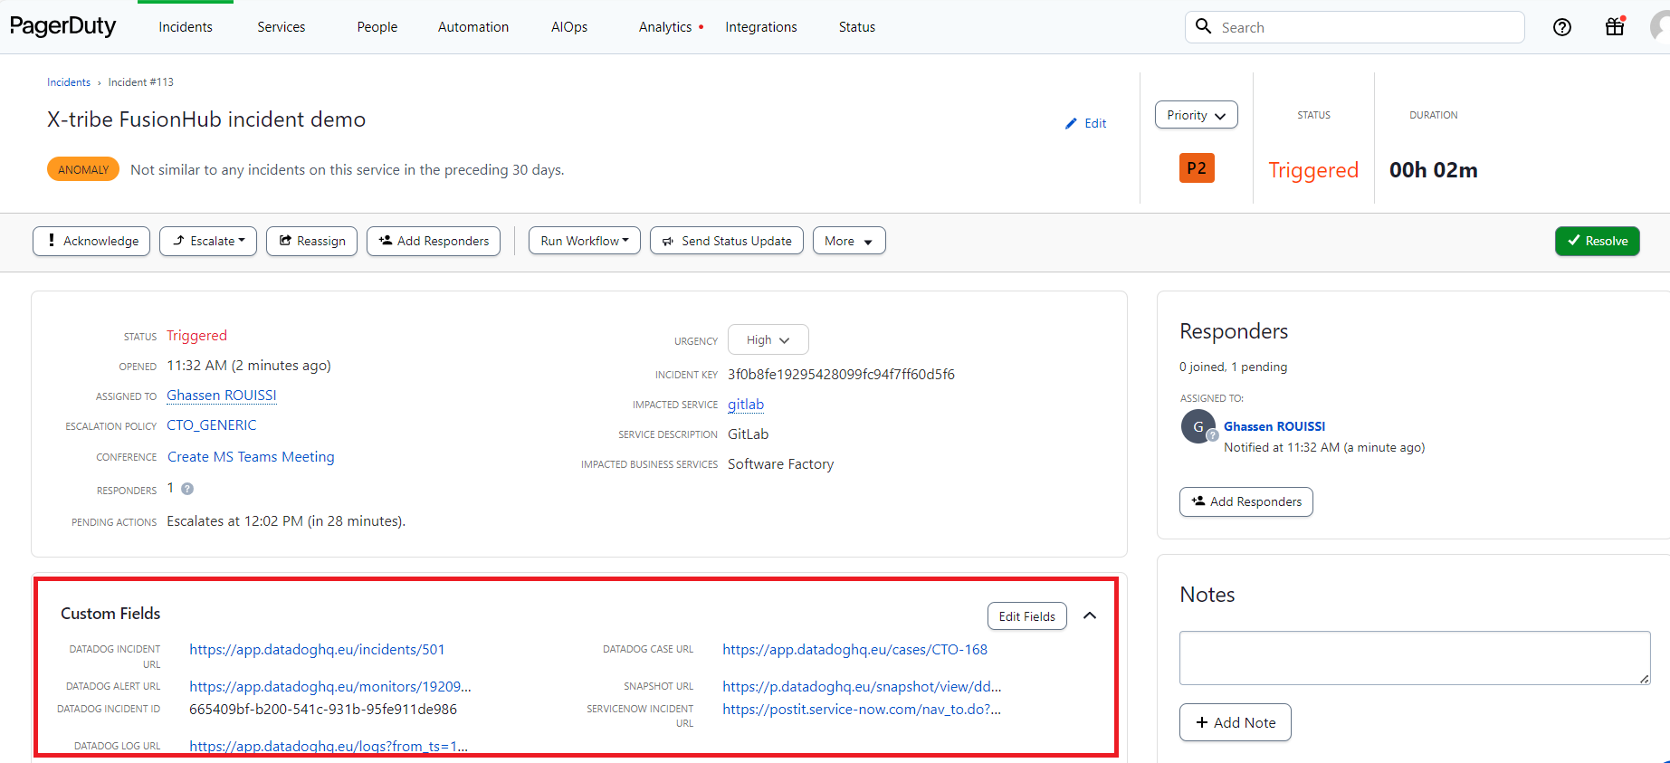Open the Run Workflow dropdown
The image size is (1670, 763).
click(584, 241)
